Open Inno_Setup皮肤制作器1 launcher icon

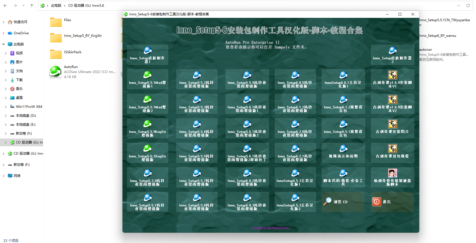point(148,55)
